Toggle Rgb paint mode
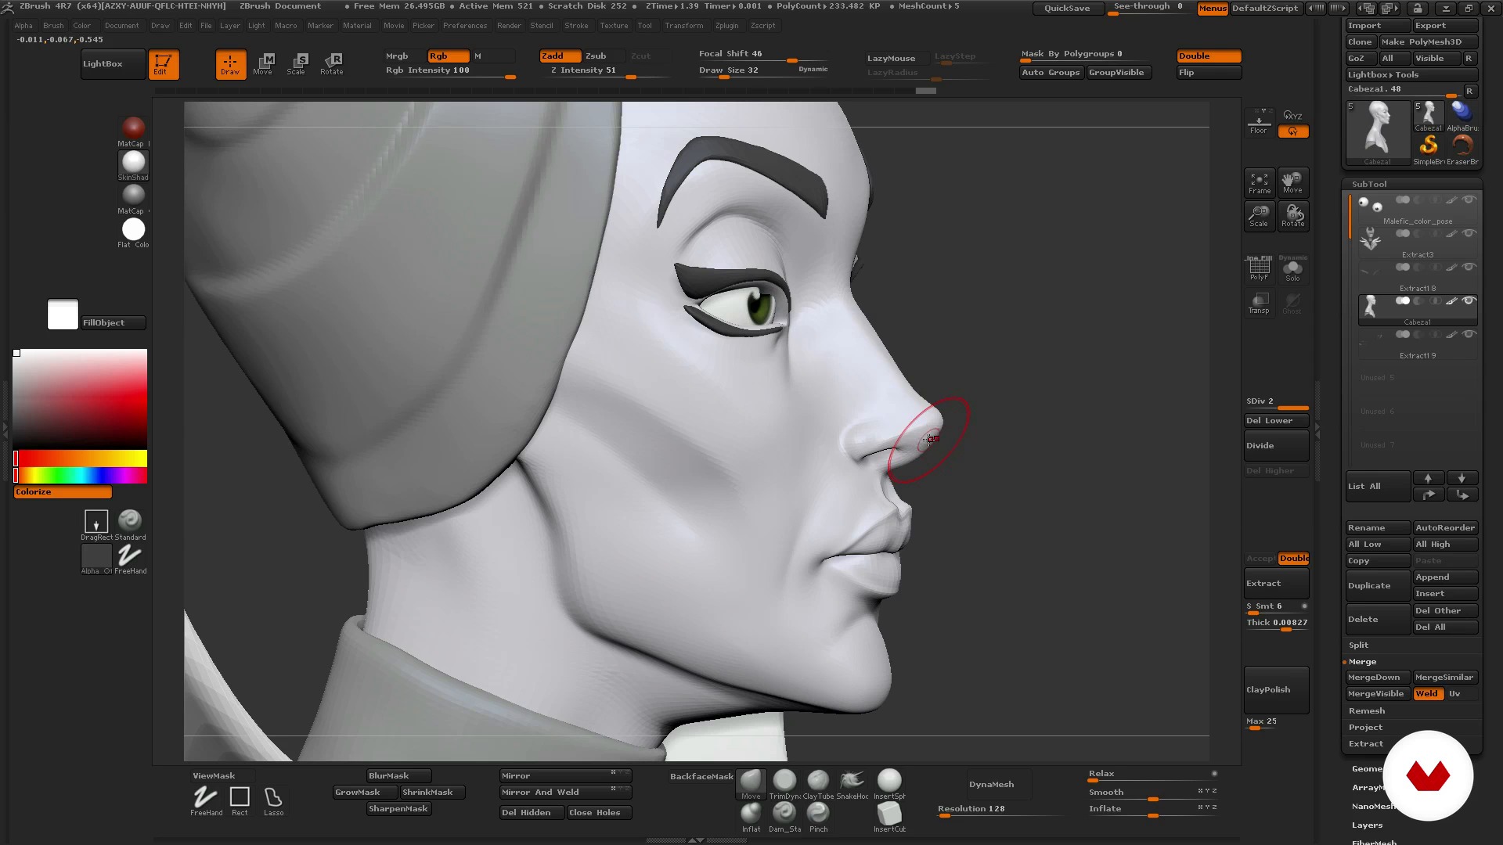Viewport: 1503px width, 845px height. [448, 56]
